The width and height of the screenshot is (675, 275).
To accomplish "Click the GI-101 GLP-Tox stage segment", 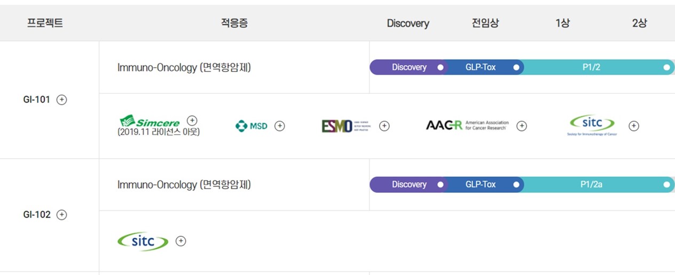I will coord(481,67).
